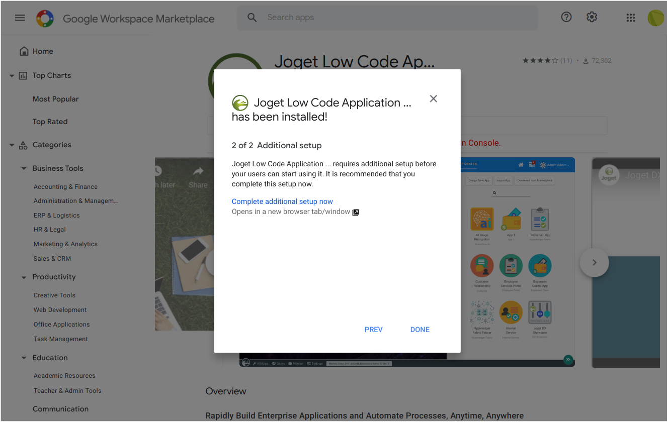
Task: Click the Blockchain App icon in screenshot
Action: point(540,219)
